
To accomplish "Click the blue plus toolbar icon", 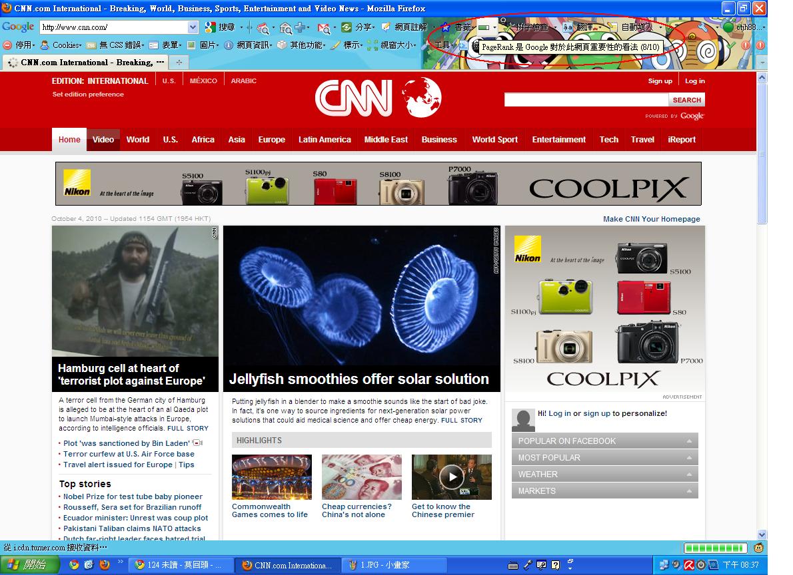I will (301, 27).
